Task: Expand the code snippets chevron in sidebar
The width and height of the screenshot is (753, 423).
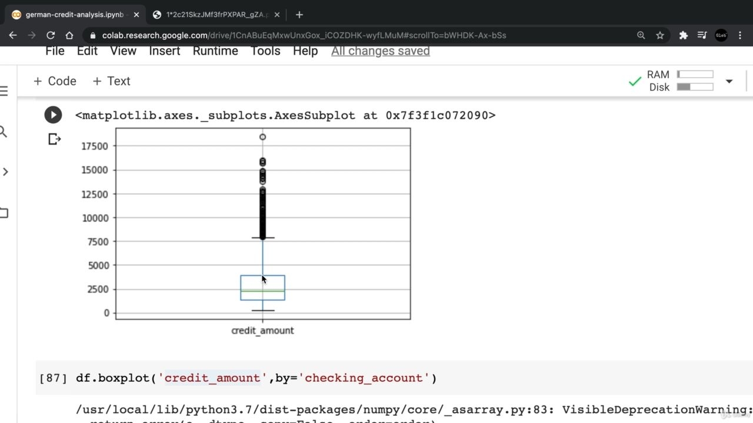Action: click(x=5, y=172)
